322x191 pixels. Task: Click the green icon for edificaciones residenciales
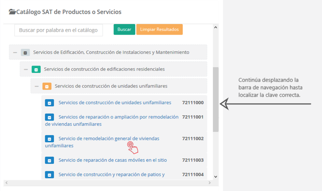point(36,69)
